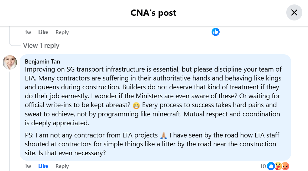
Task: Click the grinning emoji in the comment text
Action: 135,105
